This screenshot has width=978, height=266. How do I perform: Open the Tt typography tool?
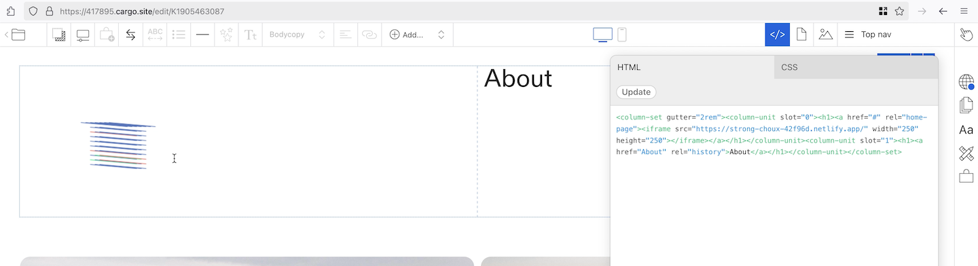(251, 35)
